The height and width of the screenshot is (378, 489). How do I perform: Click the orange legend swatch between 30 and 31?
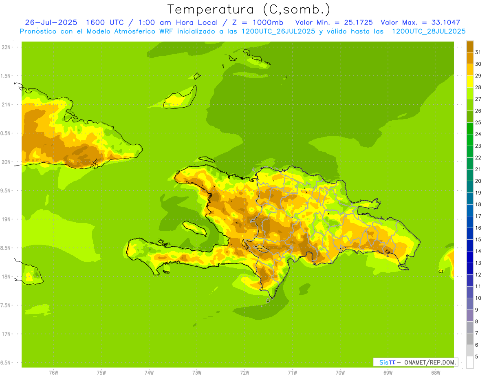[470, 58]
